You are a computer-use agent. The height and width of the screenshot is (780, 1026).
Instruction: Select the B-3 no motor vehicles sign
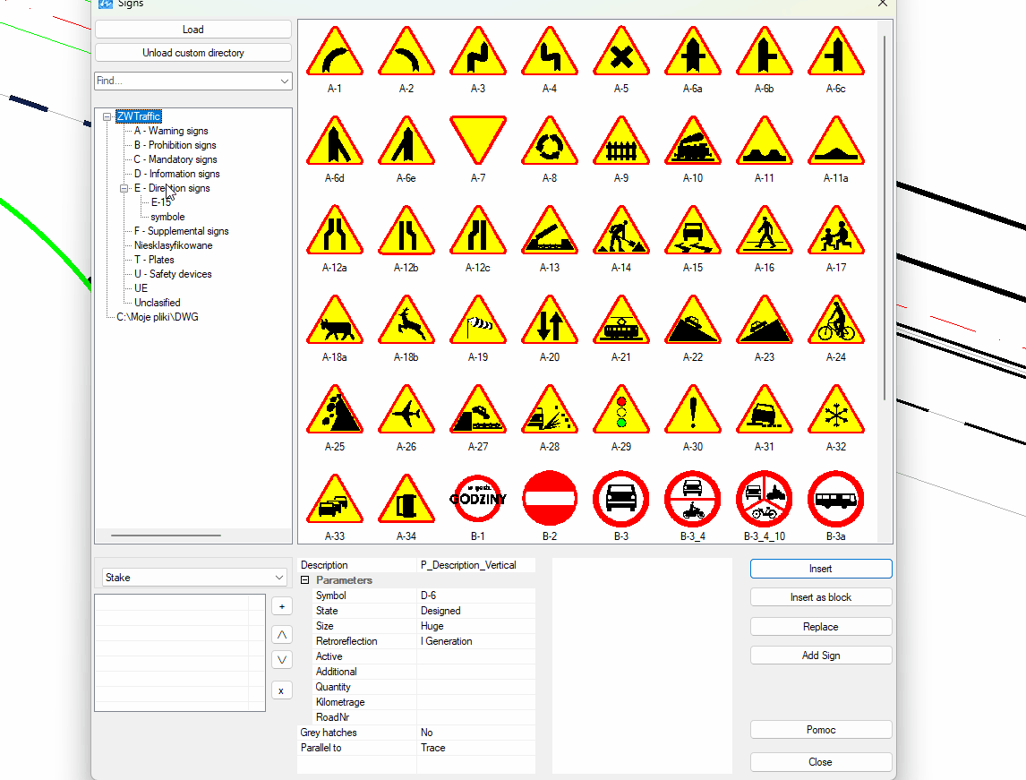(621, 499)
